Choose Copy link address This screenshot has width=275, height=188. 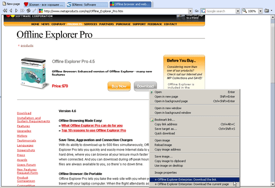194,124
